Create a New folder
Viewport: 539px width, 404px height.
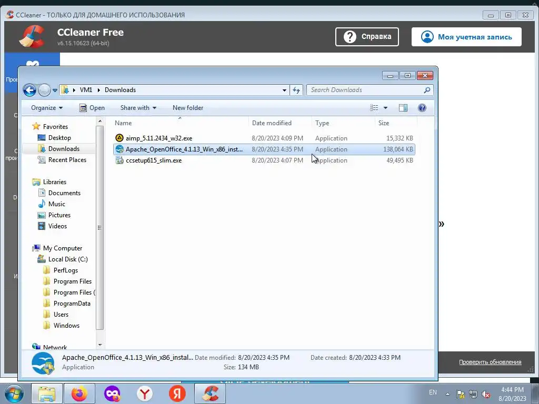coord(188,108)
